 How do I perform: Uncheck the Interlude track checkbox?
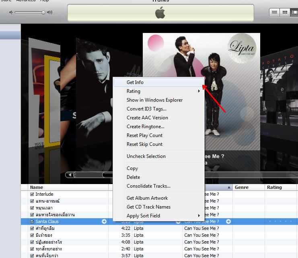tap(32, 194)
